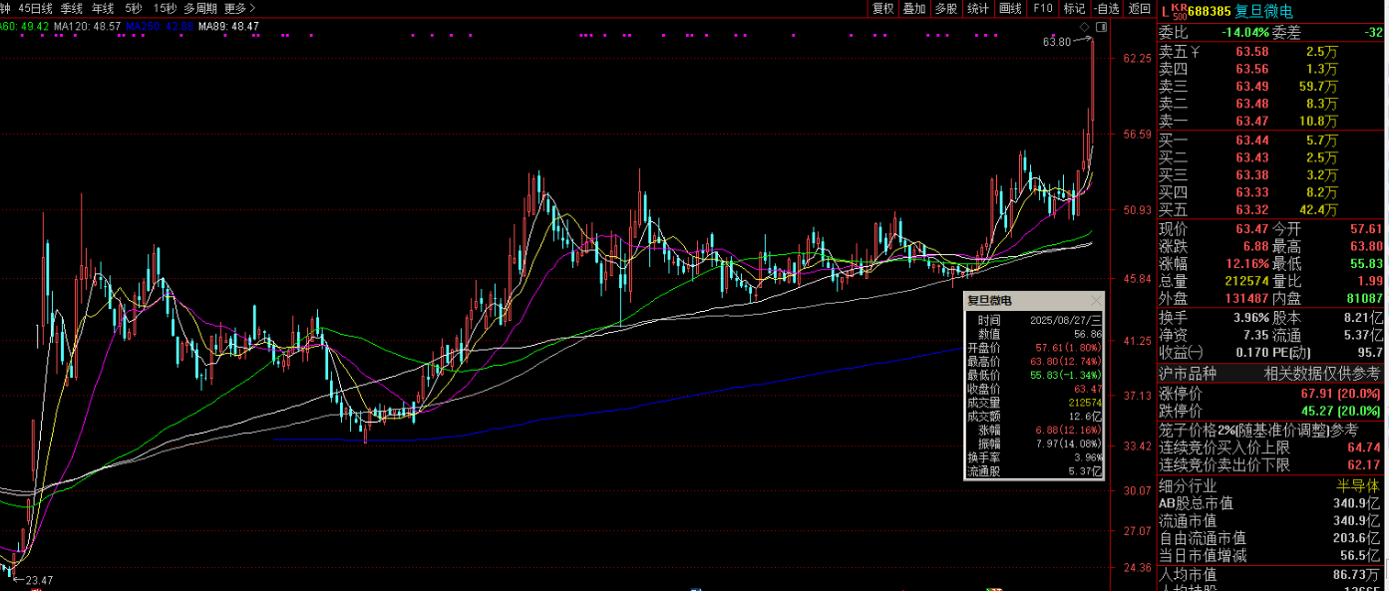Image resolution: width=1389 pixels, height=591 pixels.
Task: Click the 返回 back button
Action: (x=1139, y=8)
